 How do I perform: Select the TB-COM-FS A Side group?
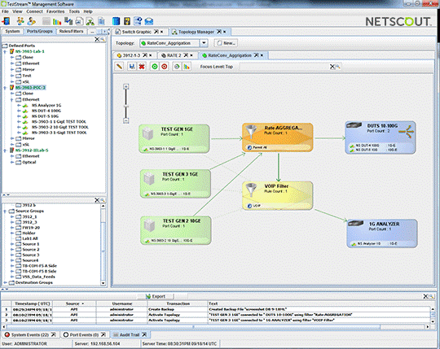40,266
